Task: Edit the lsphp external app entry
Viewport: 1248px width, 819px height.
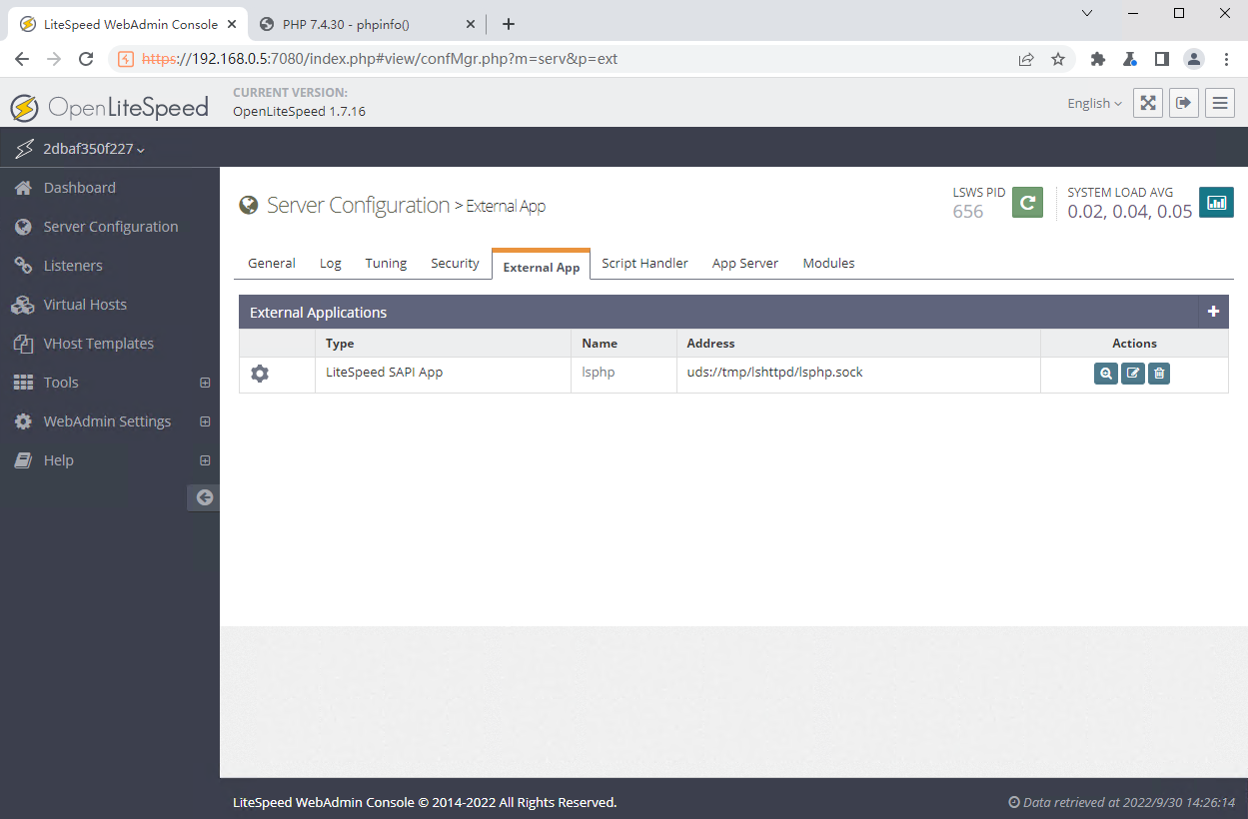Action: [x=1132, y=374]
